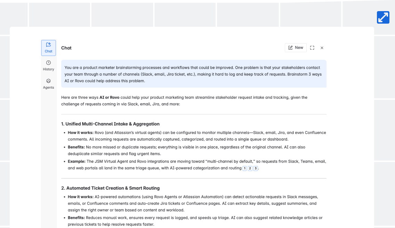Screen dimensions: 395x228
Task: Click heading Automated Ticket Creation & Smart Routing
Action: (110, 188)
